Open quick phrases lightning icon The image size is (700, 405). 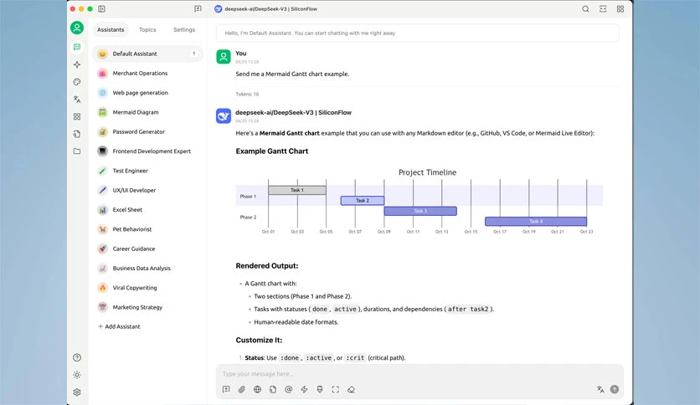(x=304, y=389)
